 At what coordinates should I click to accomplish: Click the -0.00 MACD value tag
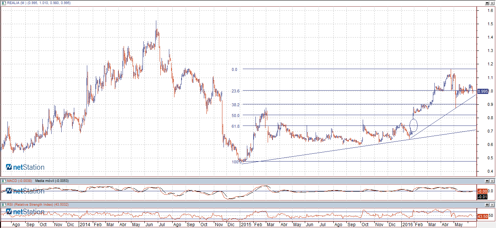[x=482, y=191]
